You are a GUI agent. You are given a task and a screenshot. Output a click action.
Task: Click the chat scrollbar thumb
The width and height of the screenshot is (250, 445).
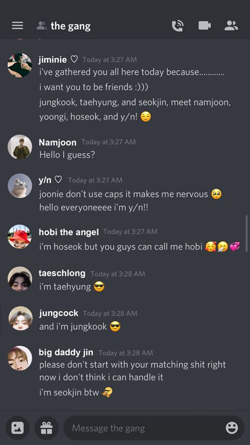[247, 233]
